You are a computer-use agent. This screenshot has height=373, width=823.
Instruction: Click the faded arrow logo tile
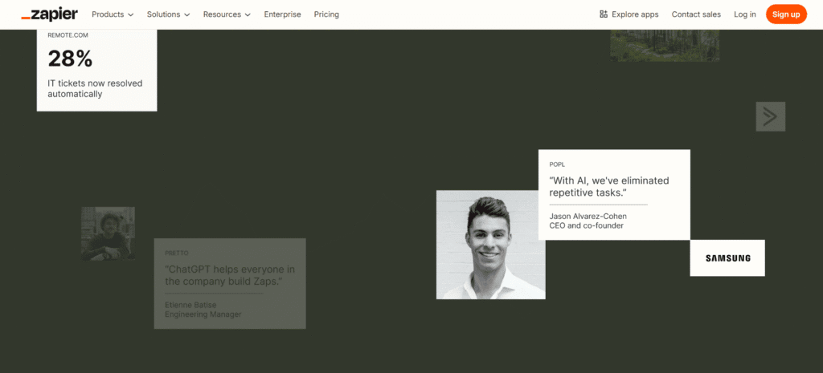[x=770, y=116]
